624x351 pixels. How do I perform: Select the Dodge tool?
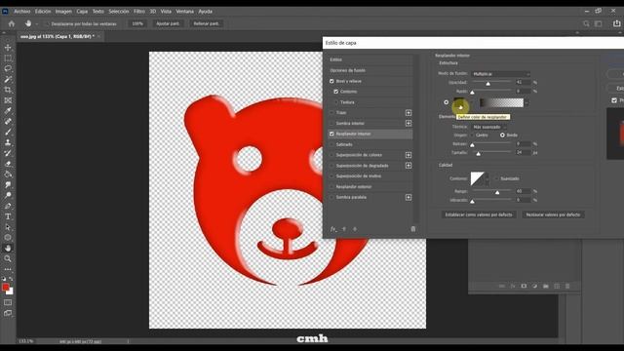8,195
